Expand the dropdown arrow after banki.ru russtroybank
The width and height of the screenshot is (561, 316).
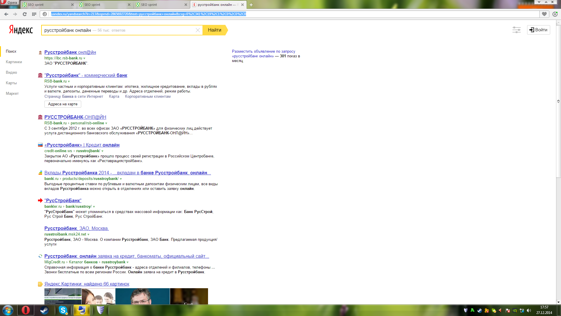pyautogui.click(x=121, y=179)
